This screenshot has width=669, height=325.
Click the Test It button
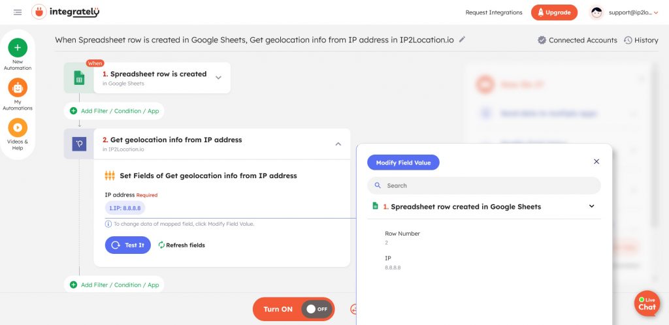pos(128,245)
